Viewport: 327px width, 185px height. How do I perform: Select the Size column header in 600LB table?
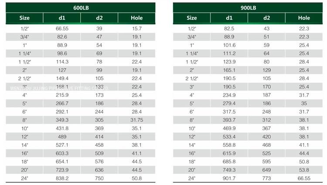click(x=24, y=18)
